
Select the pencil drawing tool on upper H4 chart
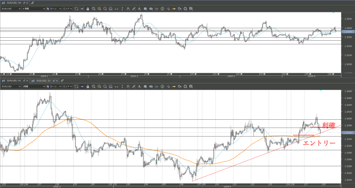click(134, 9)
